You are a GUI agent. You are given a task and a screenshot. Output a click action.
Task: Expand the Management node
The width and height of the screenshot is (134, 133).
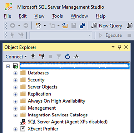pos(15,108)
